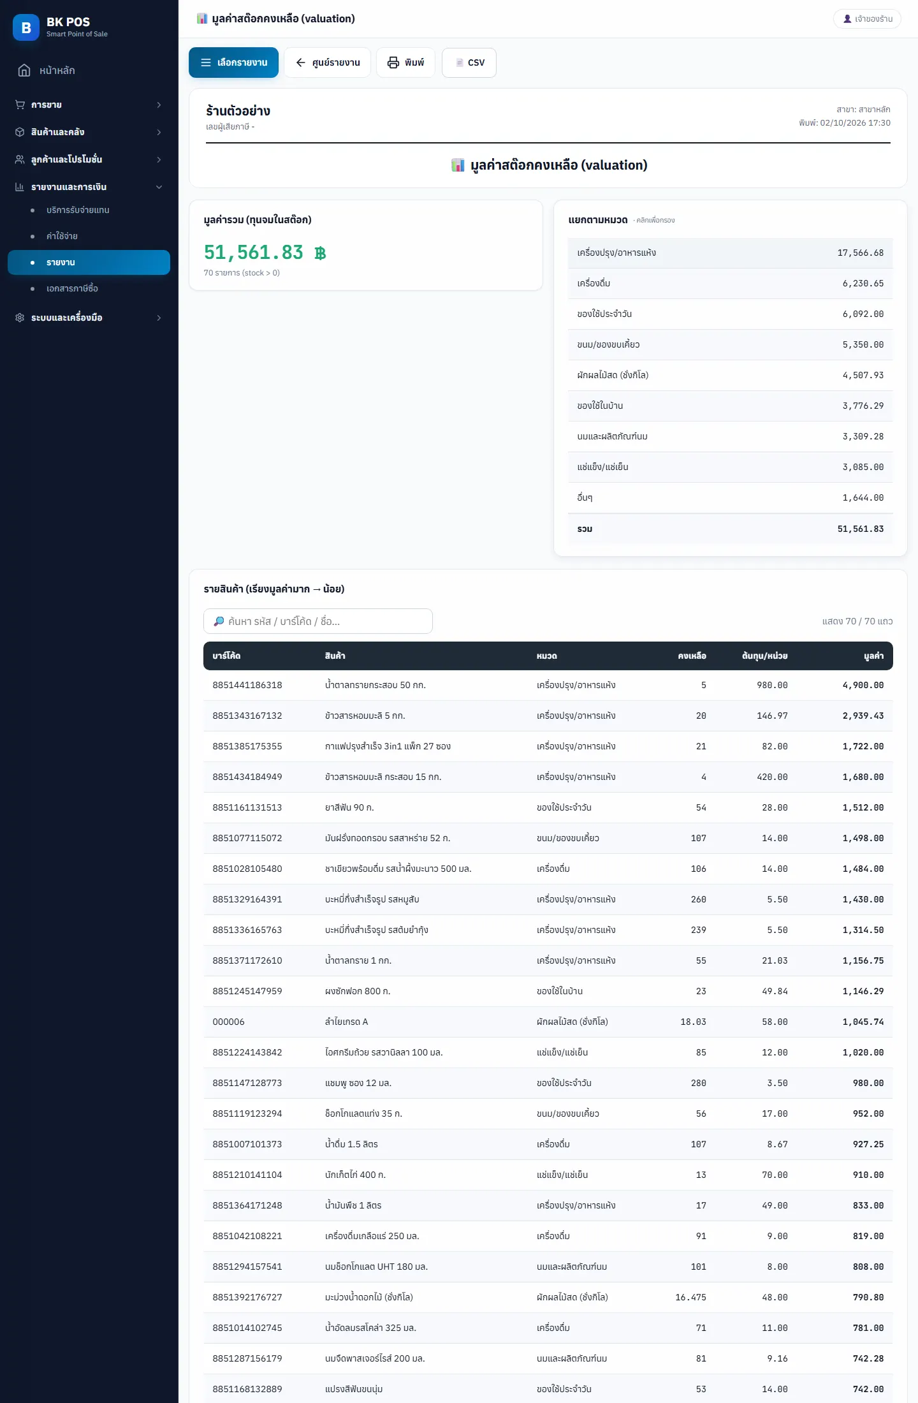Viewport: 918px width, 1403px height.
Task: Click the people icon for ลูกค้าและโปรโมชั่น
Action: pos(20,159)
